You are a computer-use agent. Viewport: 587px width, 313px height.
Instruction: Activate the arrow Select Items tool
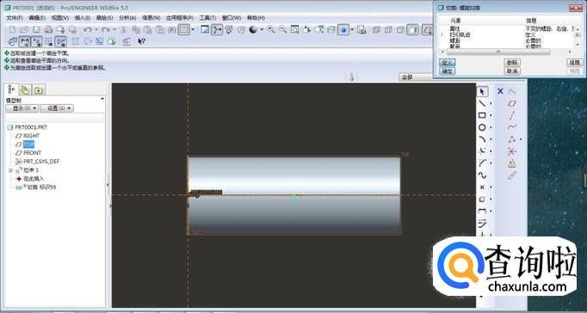(x=482, y=91)
